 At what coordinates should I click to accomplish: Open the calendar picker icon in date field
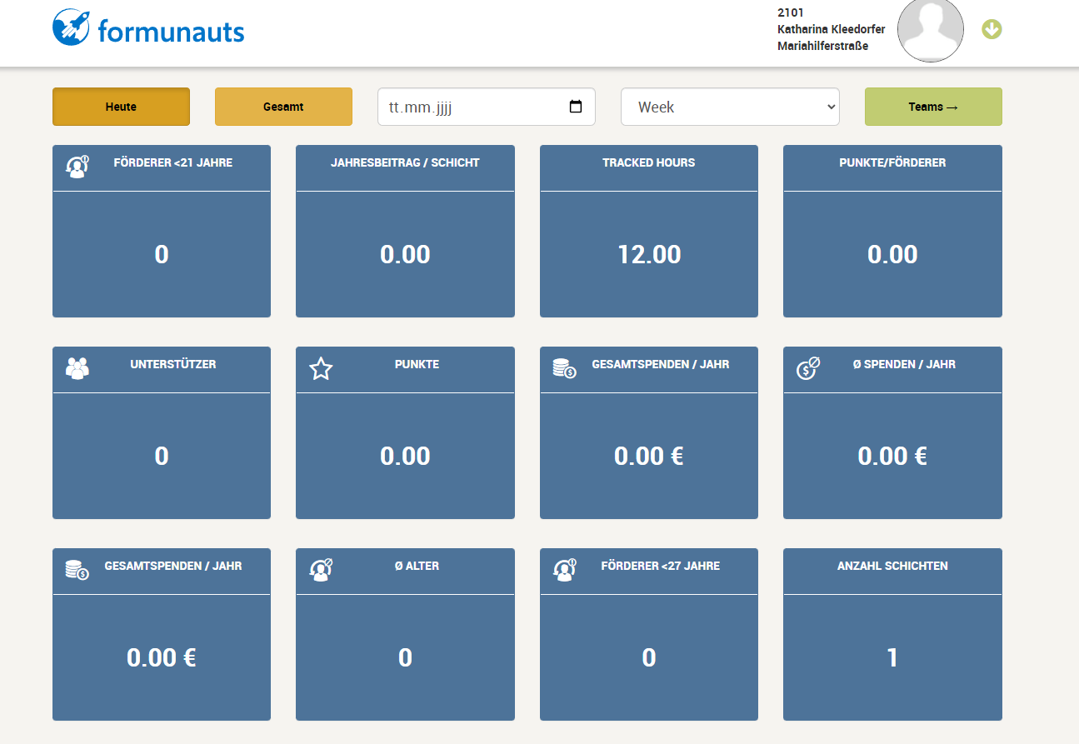click(576, 107)
